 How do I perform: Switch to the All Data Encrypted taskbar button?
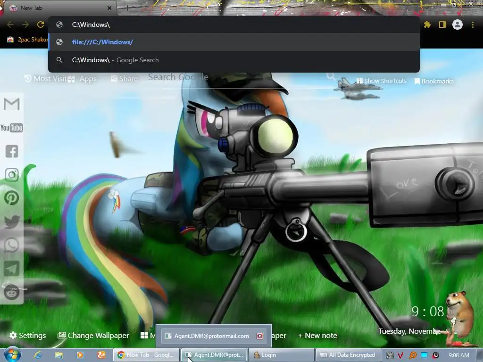point(349,355)
